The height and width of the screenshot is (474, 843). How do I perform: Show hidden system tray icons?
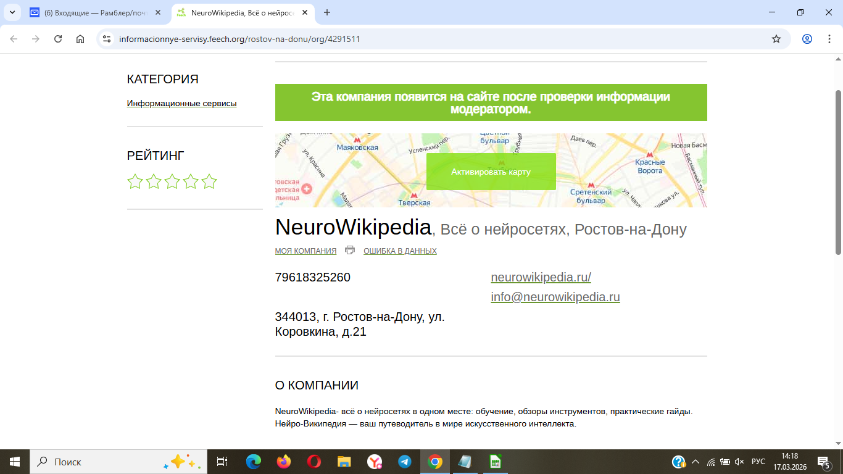pos(696,462)
